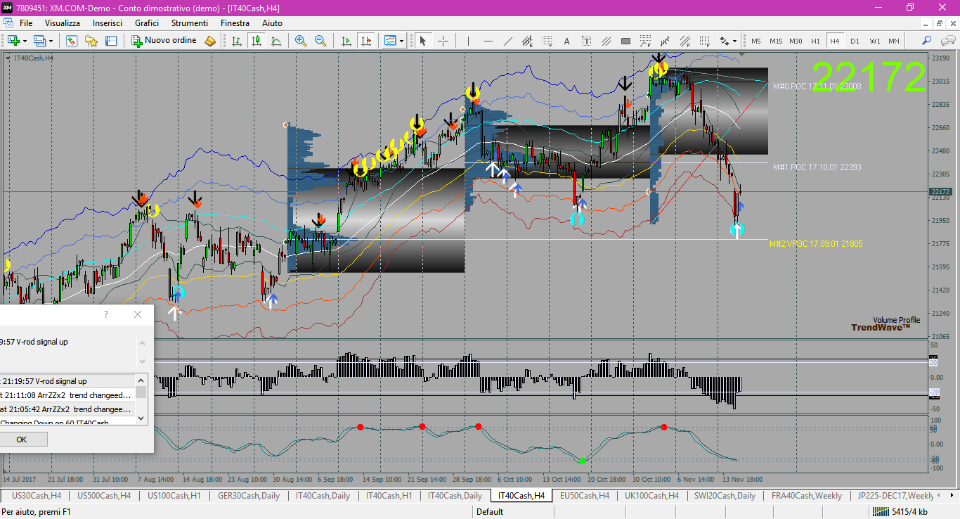Select the rectangle shape tool
Viewport: 960px width, 519px height.
[625, 41]
